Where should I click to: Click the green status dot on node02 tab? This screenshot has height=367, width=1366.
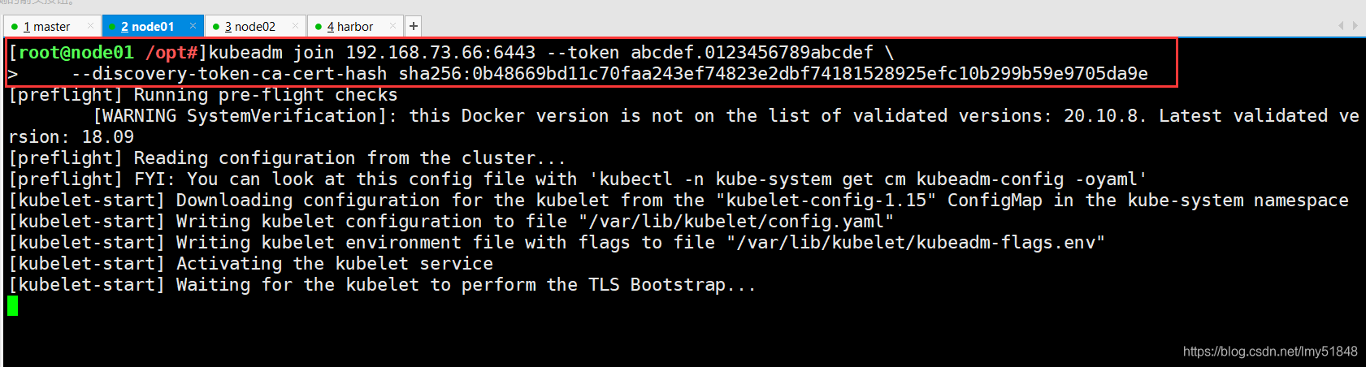pyautogui.click(x=216, y=27)
